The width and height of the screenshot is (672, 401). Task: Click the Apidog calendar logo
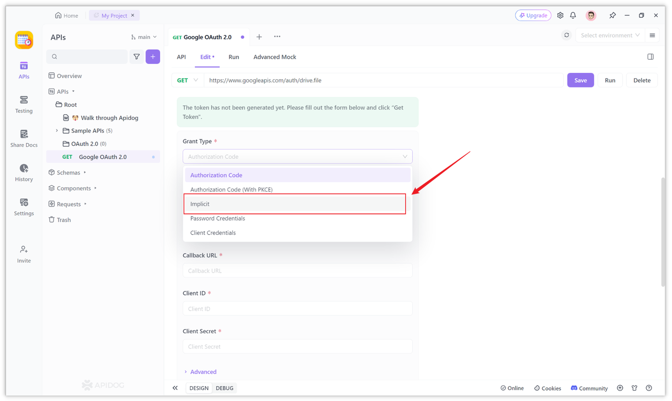pos(24,40)
